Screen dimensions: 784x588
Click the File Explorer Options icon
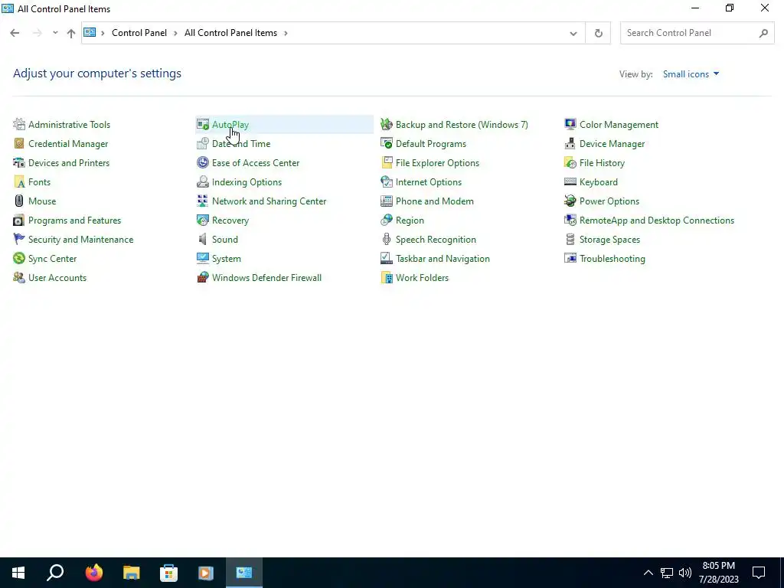pos(387,162)
